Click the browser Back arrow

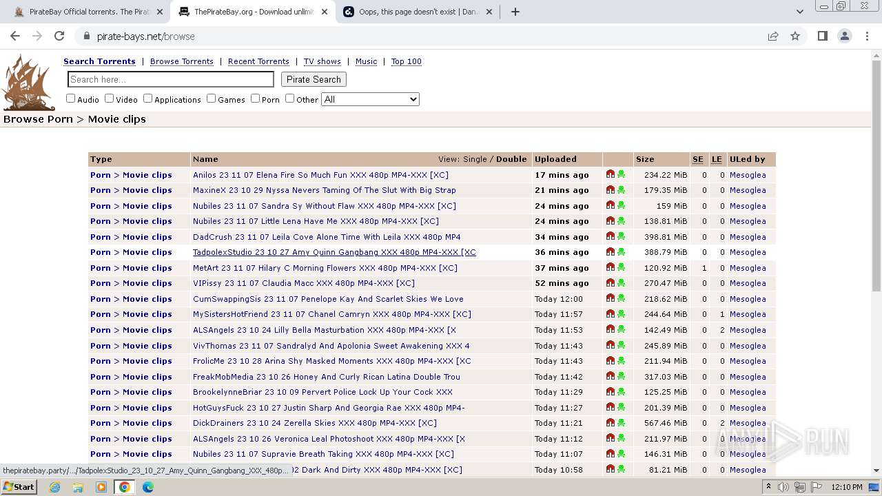(15, 37)
